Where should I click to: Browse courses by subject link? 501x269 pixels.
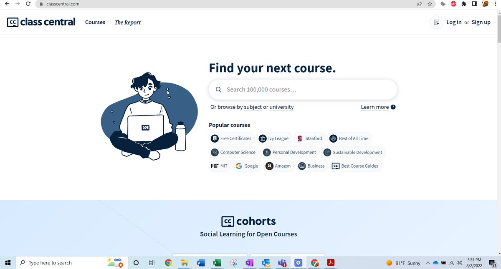pos(253,107)
